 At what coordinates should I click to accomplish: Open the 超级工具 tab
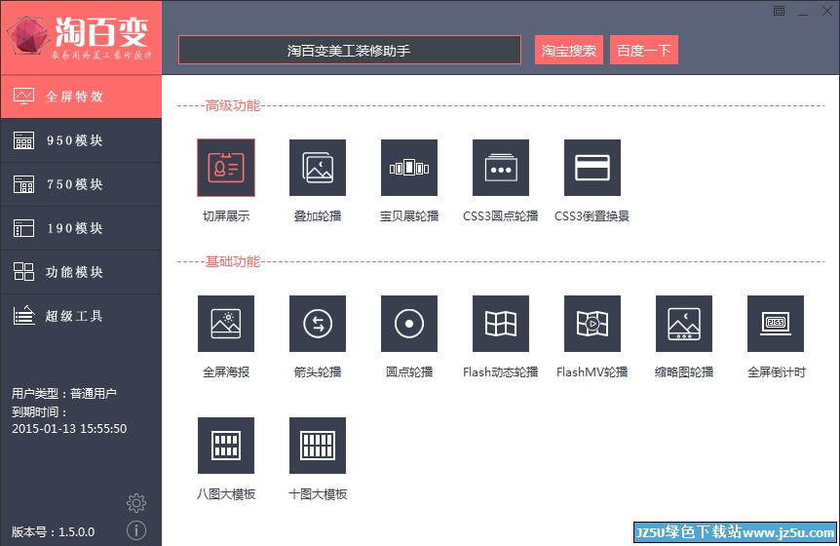(x=81, y=316)
